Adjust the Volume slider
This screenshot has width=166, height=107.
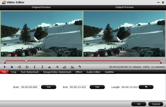click(158, 67)
